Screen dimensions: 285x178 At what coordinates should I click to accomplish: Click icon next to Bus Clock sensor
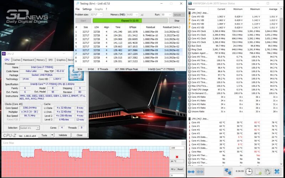pos(190,46)
